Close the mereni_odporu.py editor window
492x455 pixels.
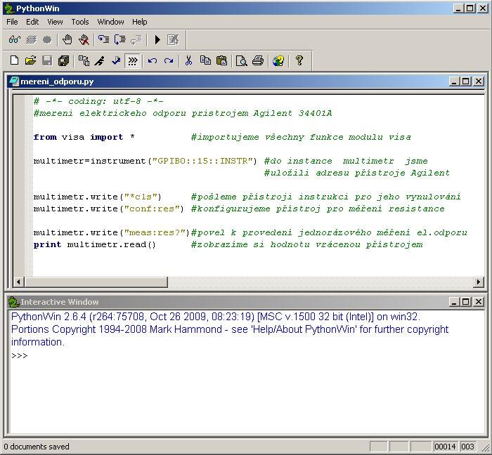(479, 81)
